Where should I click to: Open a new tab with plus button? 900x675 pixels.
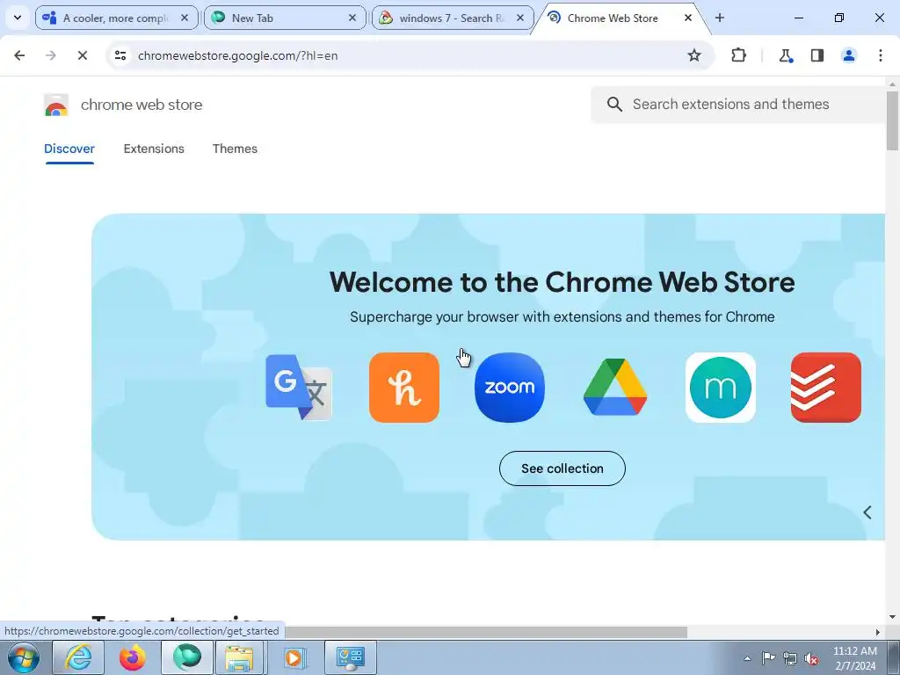720,18
